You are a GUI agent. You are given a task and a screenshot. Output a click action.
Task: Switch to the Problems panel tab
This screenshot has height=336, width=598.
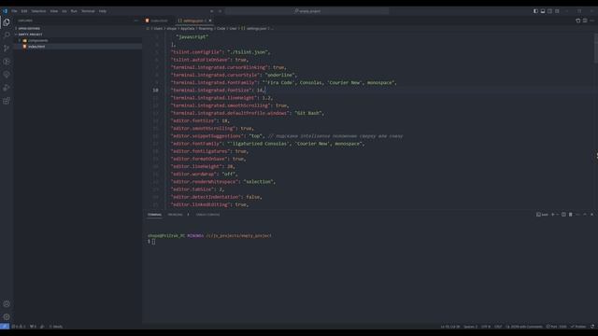click(x=175, y=215)
